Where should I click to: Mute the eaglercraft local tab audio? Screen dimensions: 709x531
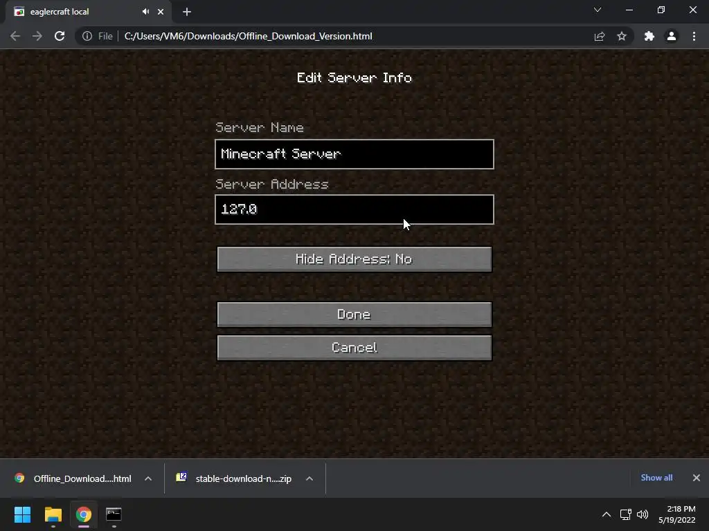click(145, 12)
